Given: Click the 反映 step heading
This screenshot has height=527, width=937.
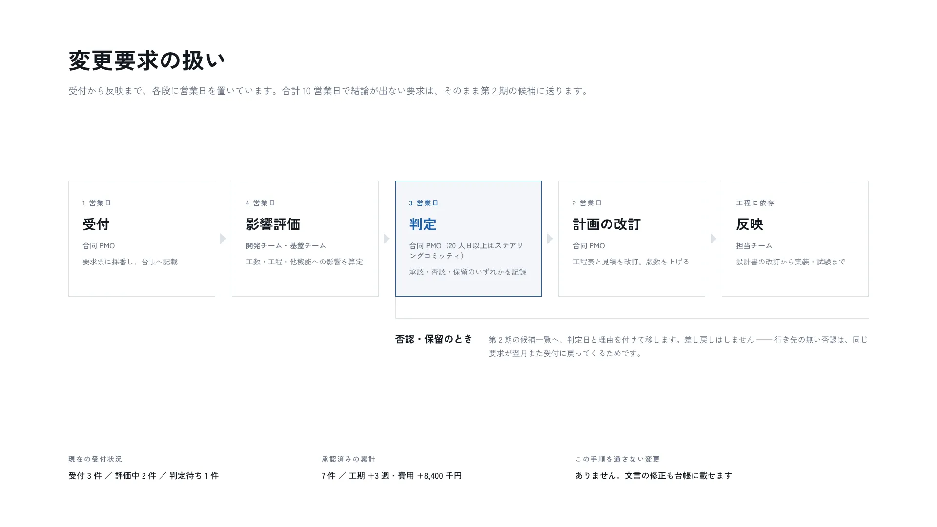Looking at the screenshot, I should click(750, 224).
